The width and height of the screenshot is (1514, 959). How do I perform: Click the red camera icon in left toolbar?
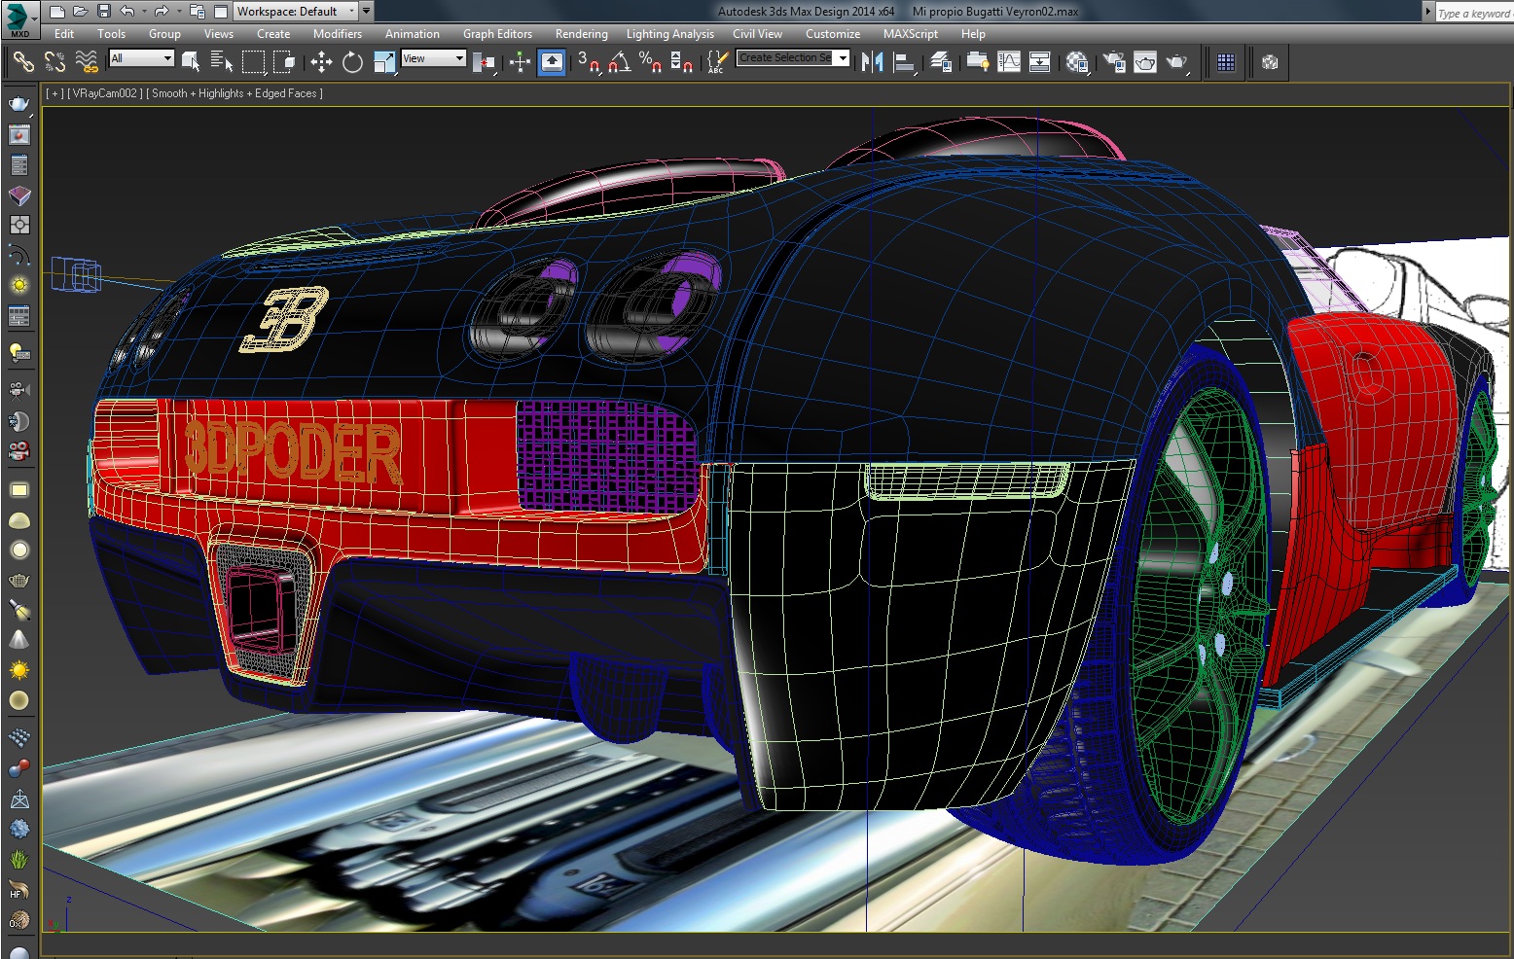(x=18, y=451)
